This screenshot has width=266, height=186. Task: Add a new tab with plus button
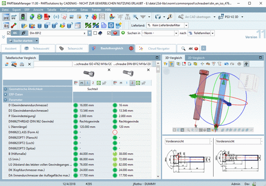[204, 48]
